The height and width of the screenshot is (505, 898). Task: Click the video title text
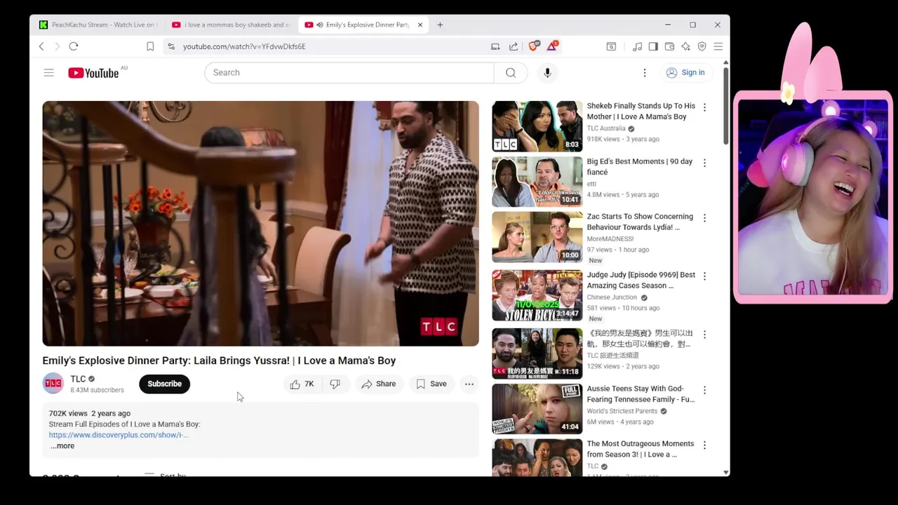[219, 361]
